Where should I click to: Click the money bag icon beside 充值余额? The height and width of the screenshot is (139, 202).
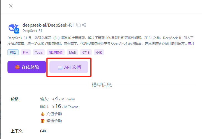tap(43, 114)
